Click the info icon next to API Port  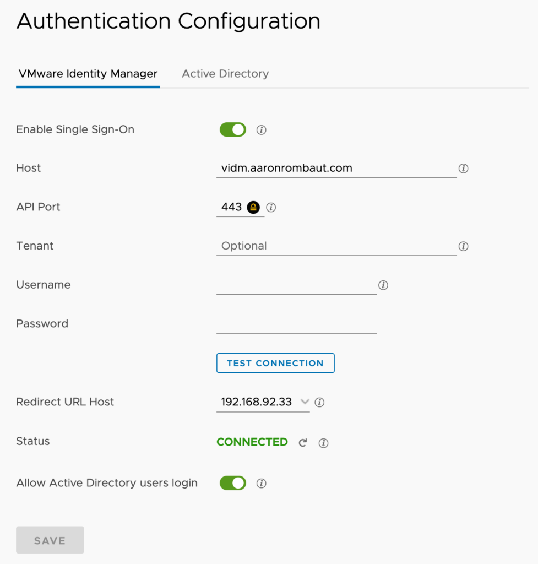(x=271, y=208)
